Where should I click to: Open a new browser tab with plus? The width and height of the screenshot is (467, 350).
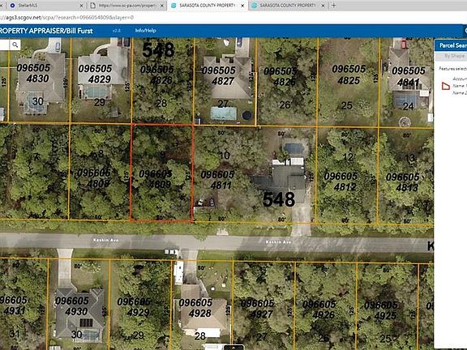(x=333, y=6)
